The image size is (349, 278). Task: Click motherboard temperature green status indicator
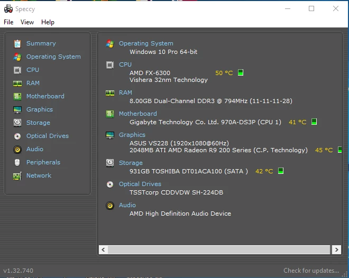314,122
